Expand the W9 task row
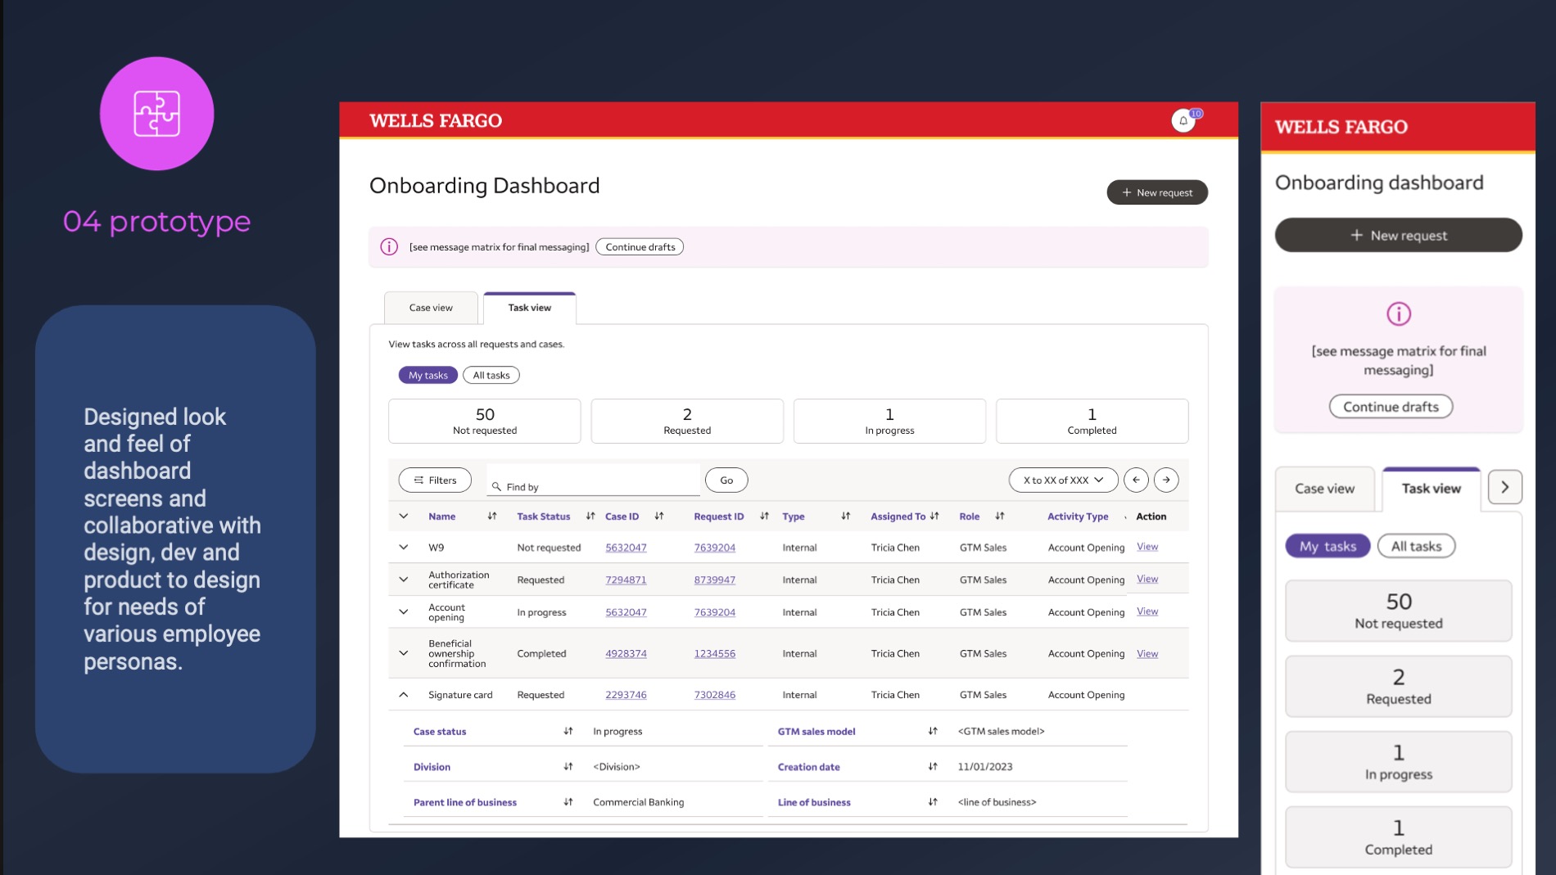 pos(404,547)
